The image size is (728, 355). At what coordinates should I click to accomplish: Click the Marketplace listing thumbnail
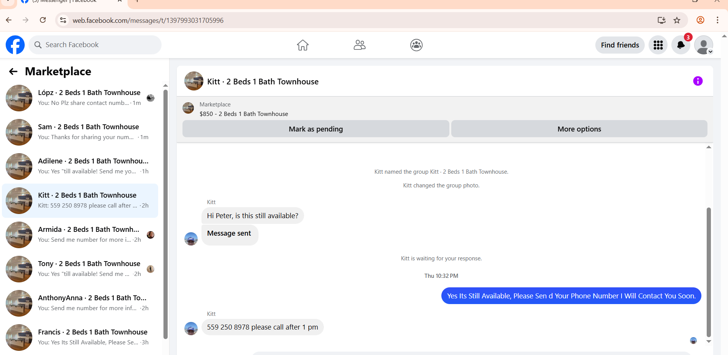click(188, 108)
